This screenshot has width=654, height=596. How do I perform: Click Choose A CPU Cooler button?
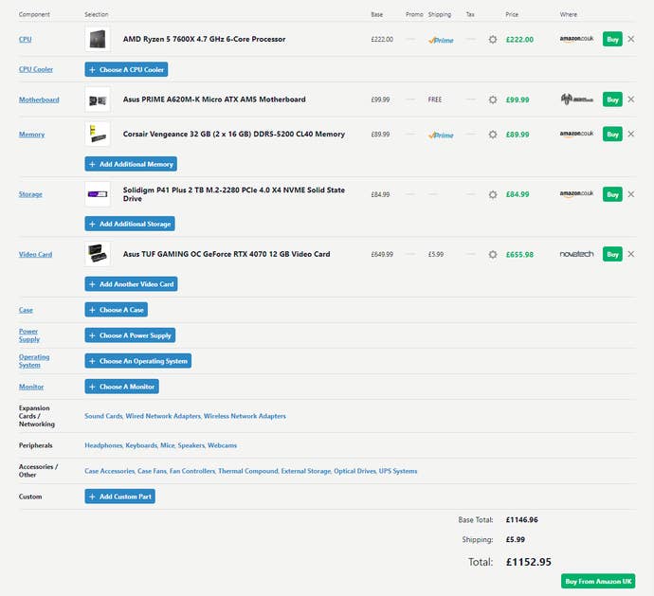pyautogui.click(x=126, y=70)
